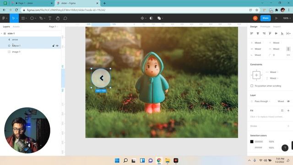Select the Text tool
This screenshot has height=165, width=293.
coord(50,18)
